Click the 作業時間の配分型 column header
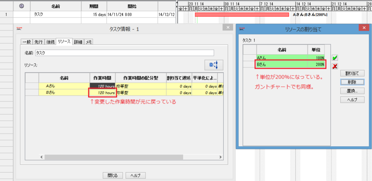 click(141, 78)
